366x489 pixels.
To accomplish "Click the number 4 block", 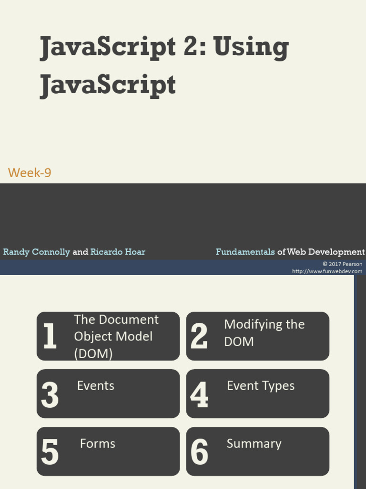I will pos(199,394).
